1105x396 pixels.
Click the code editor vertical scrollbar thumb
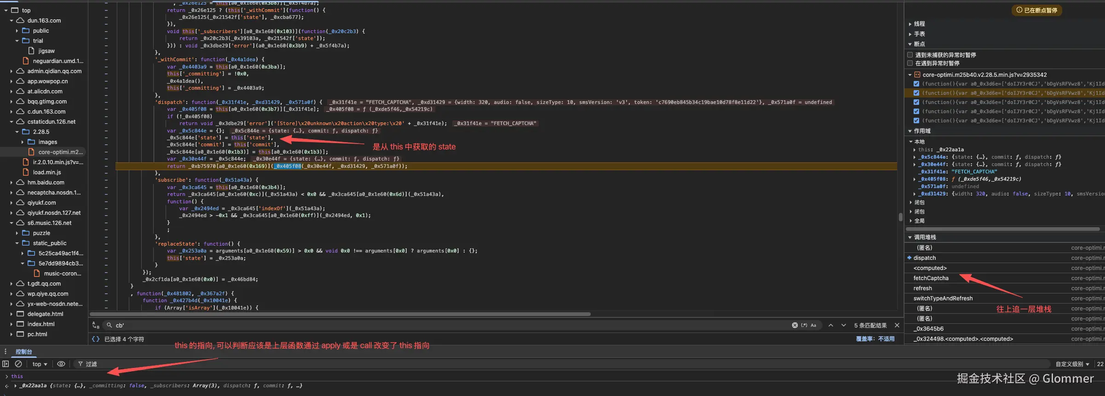coord(900,217)
